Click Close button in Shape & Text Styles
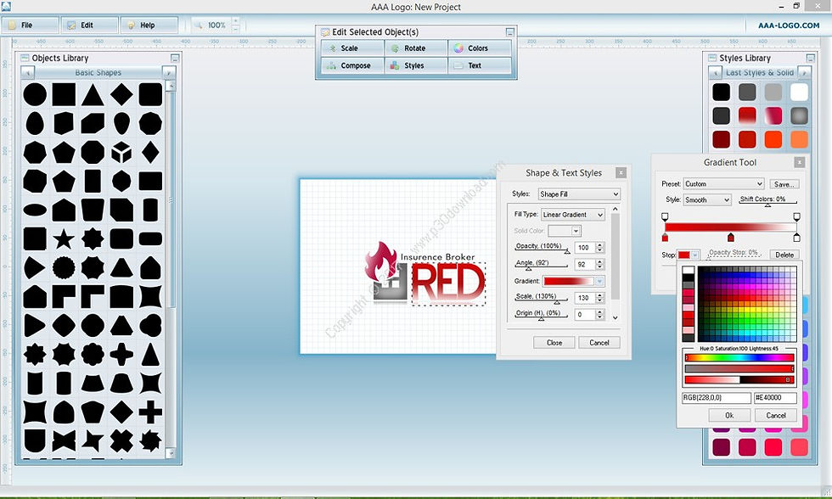The height and width of the screenshot is (499, 832). click(554, 343)
